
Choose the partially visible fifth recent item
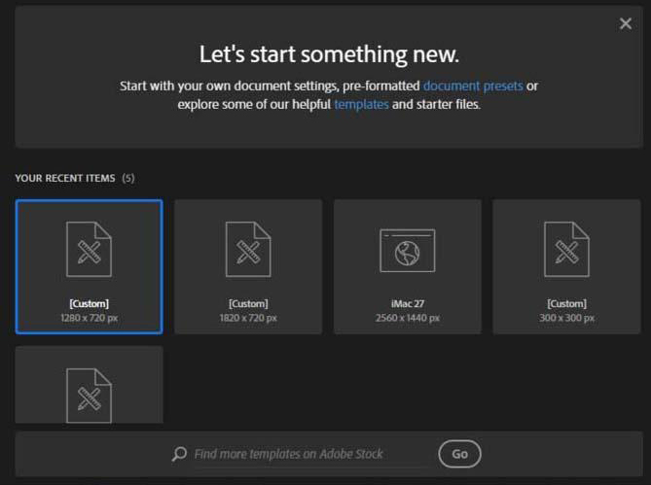coord(90,385)
